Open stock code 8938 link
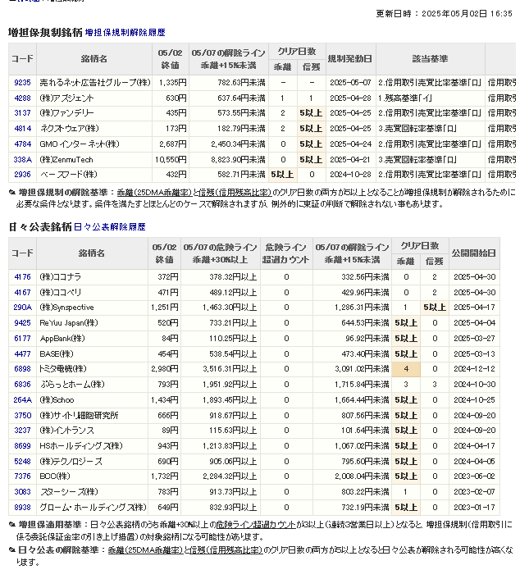This screenshot has height=579, width=520. (22, 508)
